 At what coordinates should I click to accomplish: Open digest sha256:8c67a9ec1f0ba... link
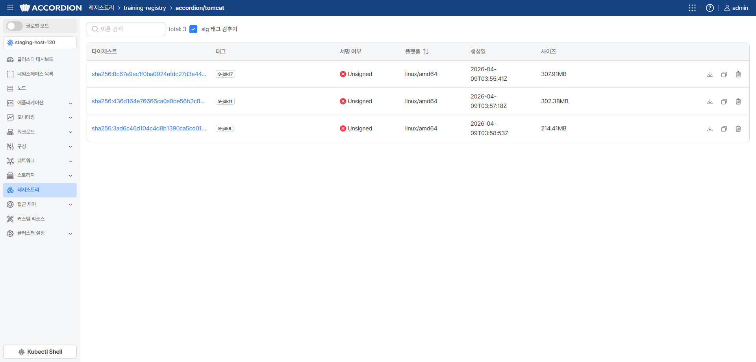point(149,74)
